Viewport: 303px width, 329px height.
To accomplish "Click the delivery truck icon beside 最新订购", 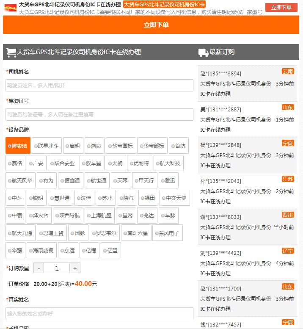I will pyautogui.click(x=203, y=53).
